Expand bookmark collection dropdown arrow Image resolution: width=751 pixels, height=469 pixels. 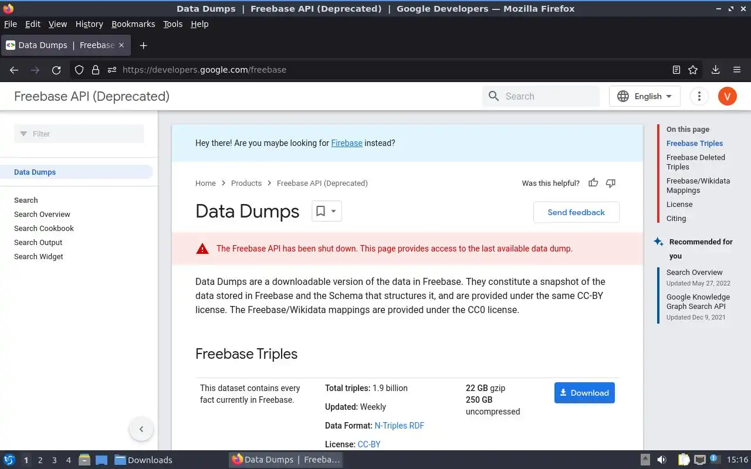click(x=334, y=211)
